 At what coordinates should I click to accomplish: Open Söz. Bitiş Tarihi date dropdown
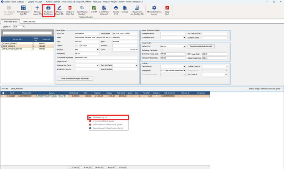point(136,65)
